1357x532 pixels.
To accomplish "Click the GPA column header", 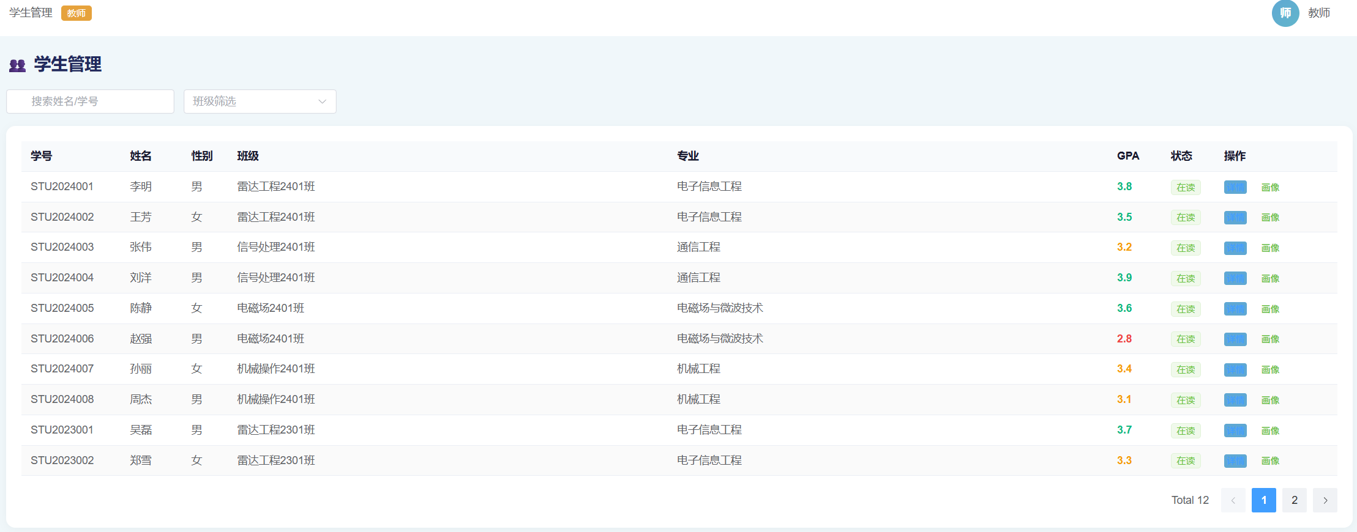I will pyautogui.click(x=1127, y=156).
